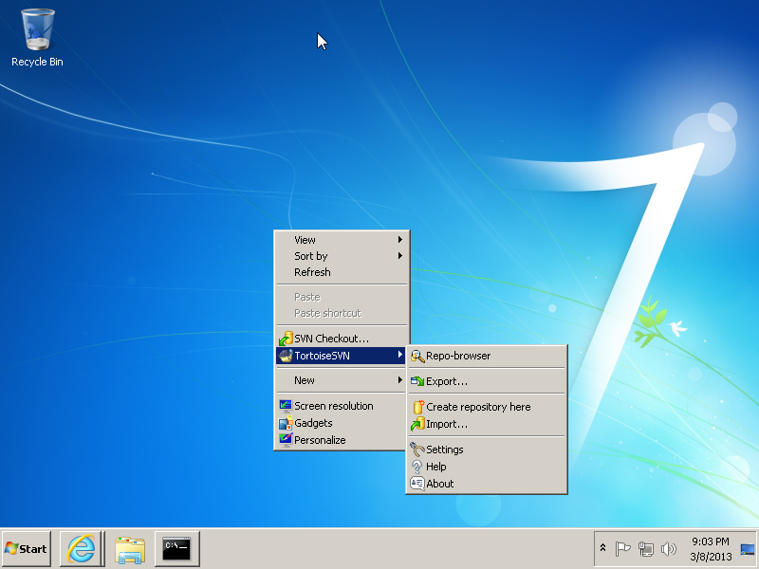The width and height of the screenshot is (759, 569).
Task: Click the Export icon in submenu
Action: [417, 381]
